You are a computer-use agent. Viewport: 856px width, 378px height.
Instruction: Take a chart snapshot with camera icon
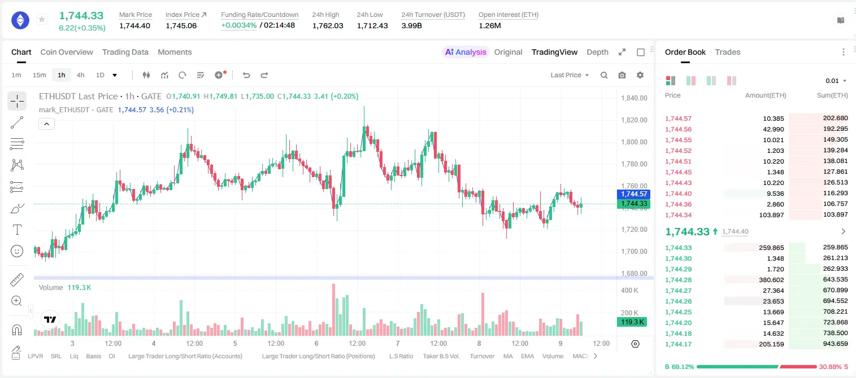622,75
